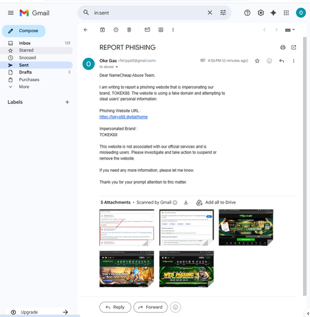Open the Starred folder
The width and height of the screenshot is (310, 317).
click(36, 50)
